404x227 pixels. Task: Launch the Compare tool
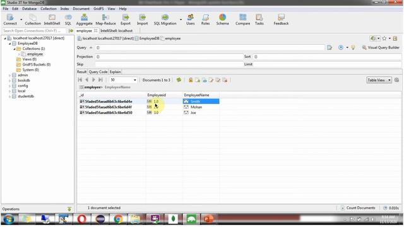pos(242,20)
